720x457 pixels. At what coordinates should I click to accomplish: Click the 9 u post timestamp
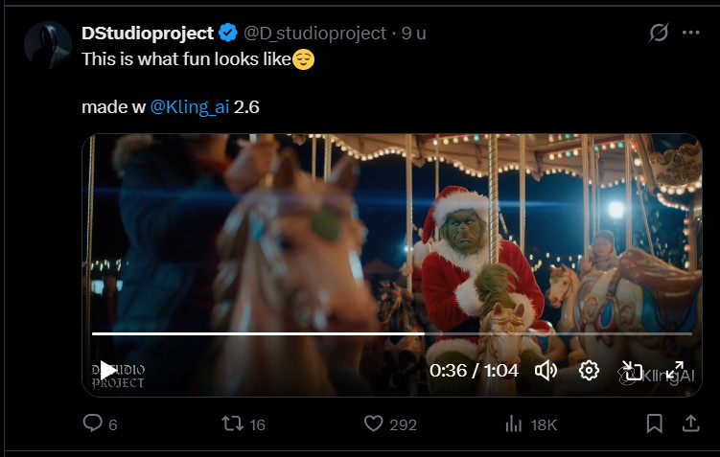pyautogui.click(x=414, y=33)
